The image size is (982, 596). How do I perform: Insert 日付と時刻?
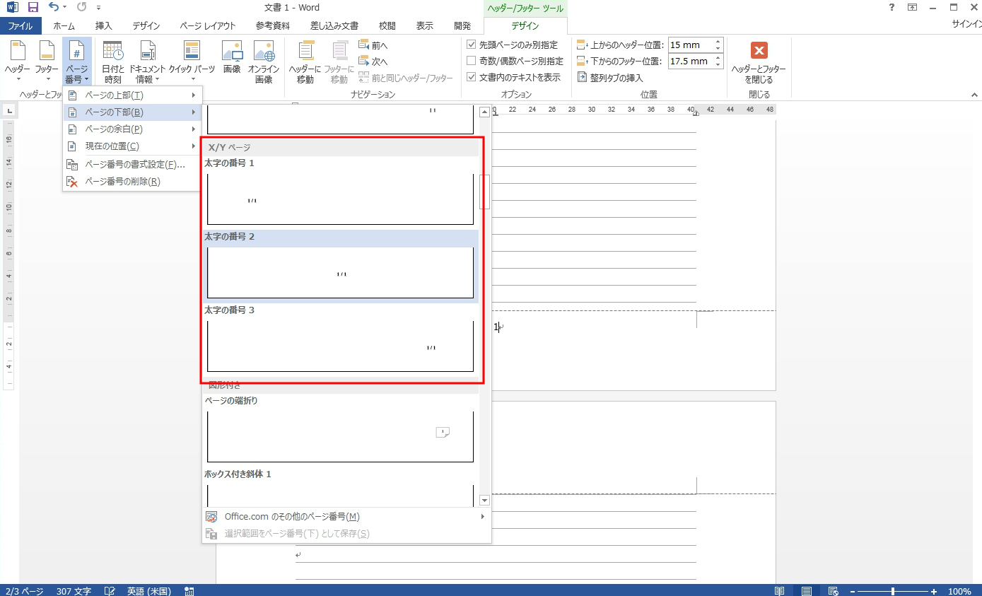click(x=113, y=62)
